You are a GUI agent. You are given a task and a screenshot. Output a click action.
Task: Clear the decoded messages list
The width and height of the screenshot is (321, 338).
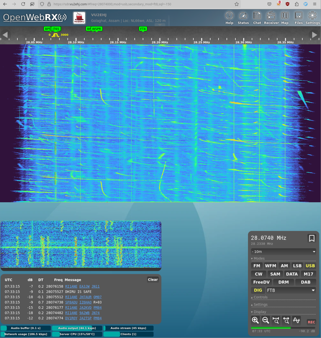coord(153,280)
